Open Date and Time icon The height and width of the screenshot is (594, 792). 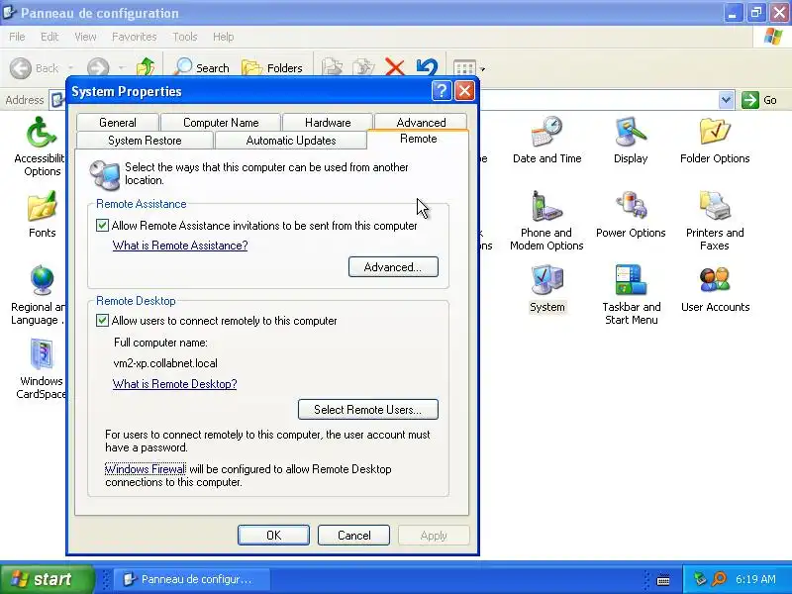(x=547, y=140)
